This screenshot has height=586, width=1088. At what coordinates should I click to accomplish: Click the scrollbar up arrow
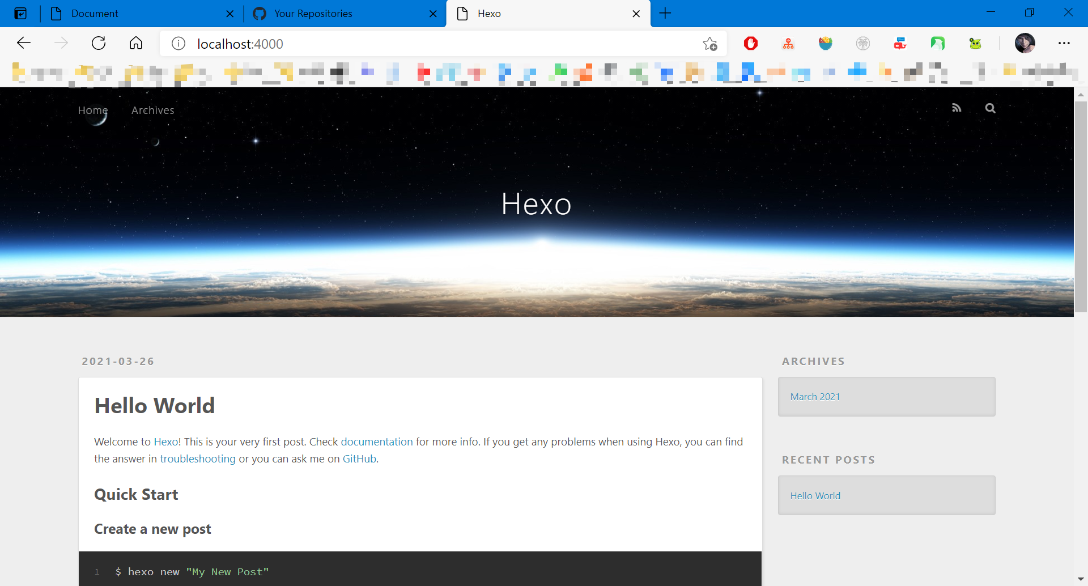[x=1081, y=94]
